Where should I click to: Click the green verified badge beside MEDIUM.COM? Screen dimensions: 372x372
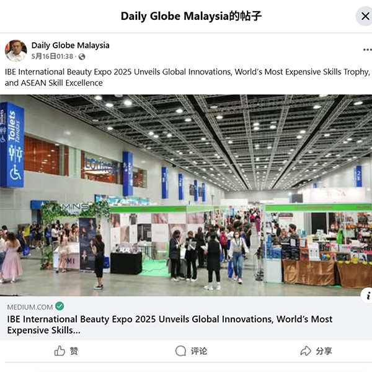(x=60, y=306)
